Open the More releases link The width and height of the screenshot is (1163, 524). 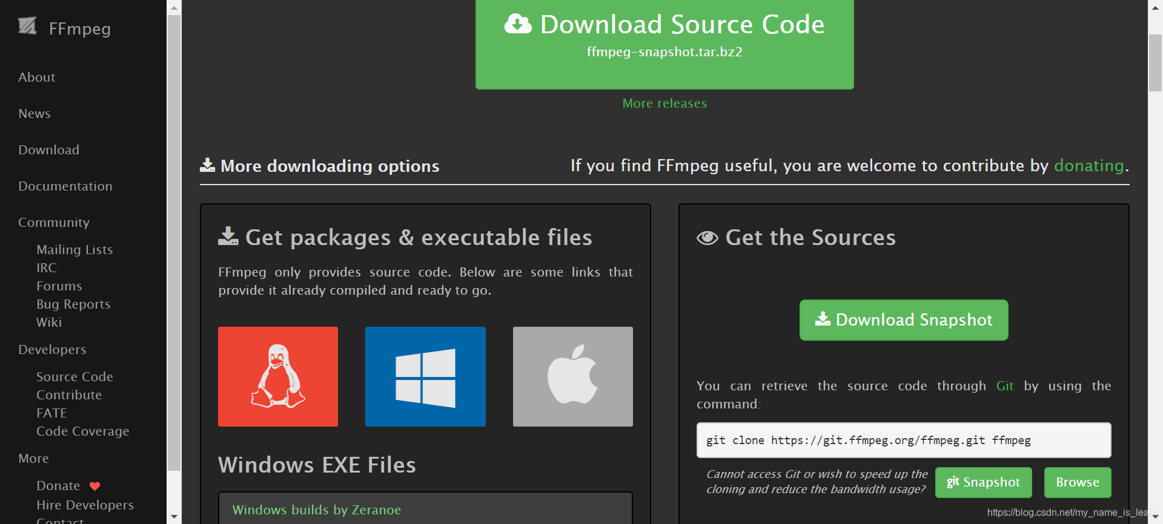[x=664, y=103]
